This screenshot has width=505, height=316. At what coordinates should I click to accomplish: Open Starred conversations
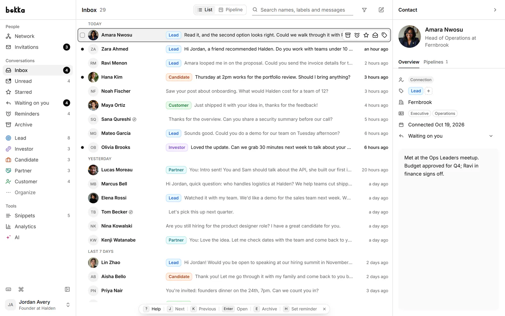(x=38, y=92)
